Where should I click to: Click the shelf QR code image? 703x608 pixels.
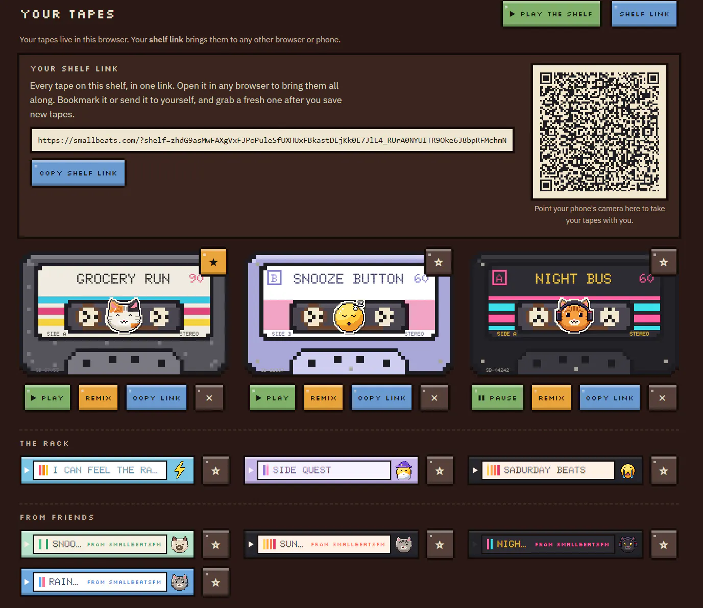pyautogui.click(x=599, y=132)
